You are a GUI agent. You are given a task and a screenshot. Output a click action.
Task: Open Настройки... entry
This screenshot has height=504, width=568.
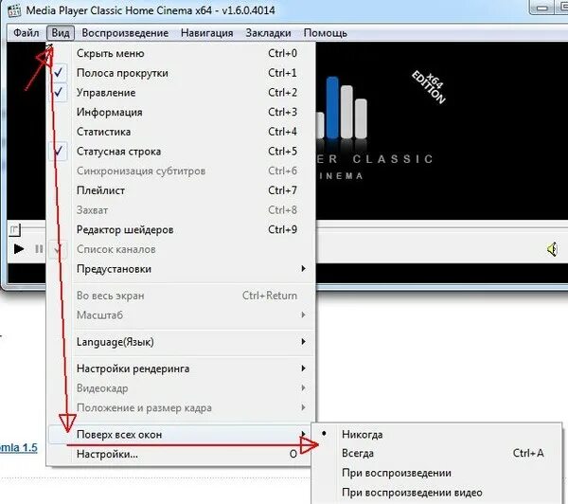[181, 454]
